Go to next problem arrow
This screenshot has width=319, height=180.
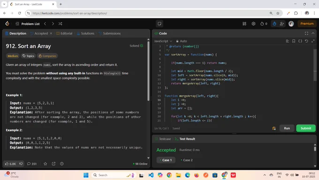[x=53, y=24]
